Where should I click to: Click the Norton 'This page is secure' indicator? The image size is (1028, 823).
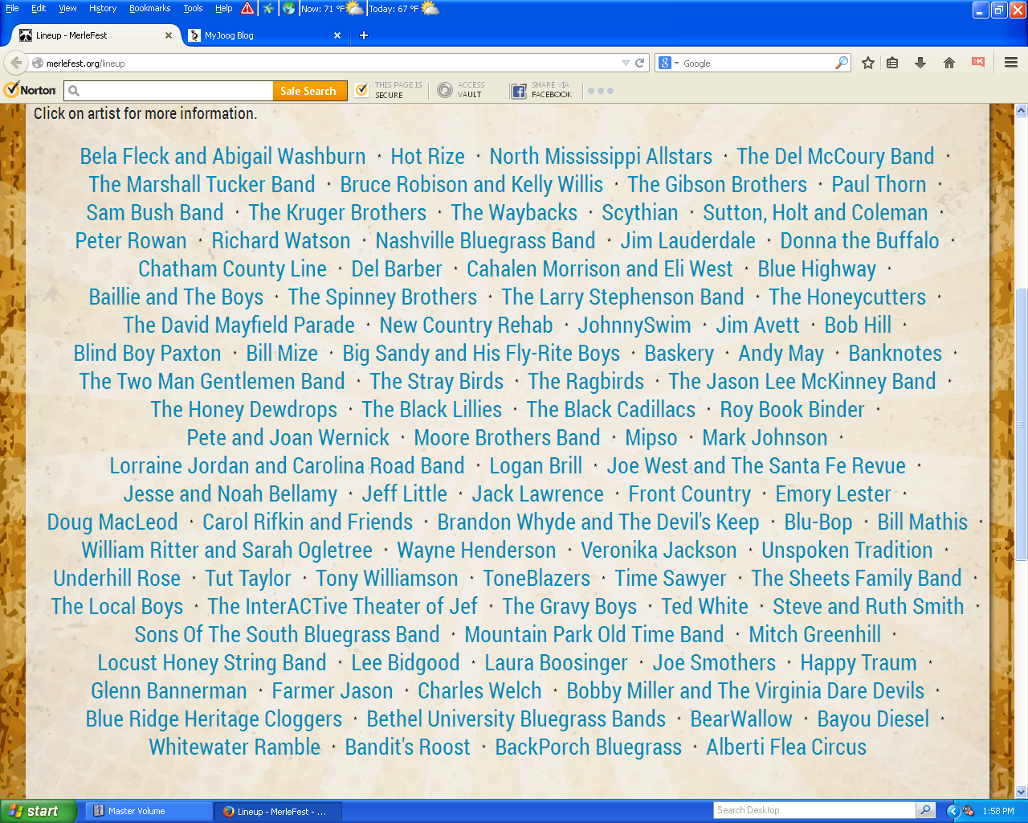pyautogui.click(x=389, y=90)
